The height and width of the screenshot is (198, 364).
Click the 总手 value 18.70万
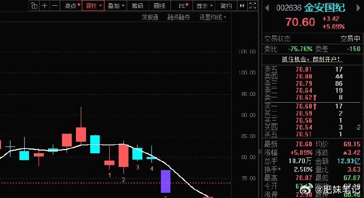300,161
